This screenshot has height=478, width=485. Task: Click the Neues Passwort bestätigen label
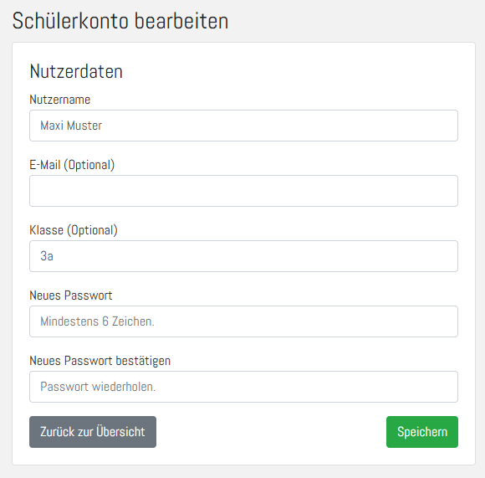(x=100, y=361)
